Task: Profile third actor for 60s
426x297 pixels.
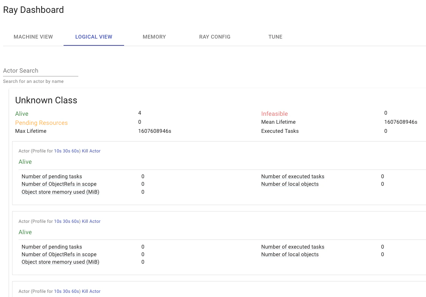Action: (x=75, y=291)
